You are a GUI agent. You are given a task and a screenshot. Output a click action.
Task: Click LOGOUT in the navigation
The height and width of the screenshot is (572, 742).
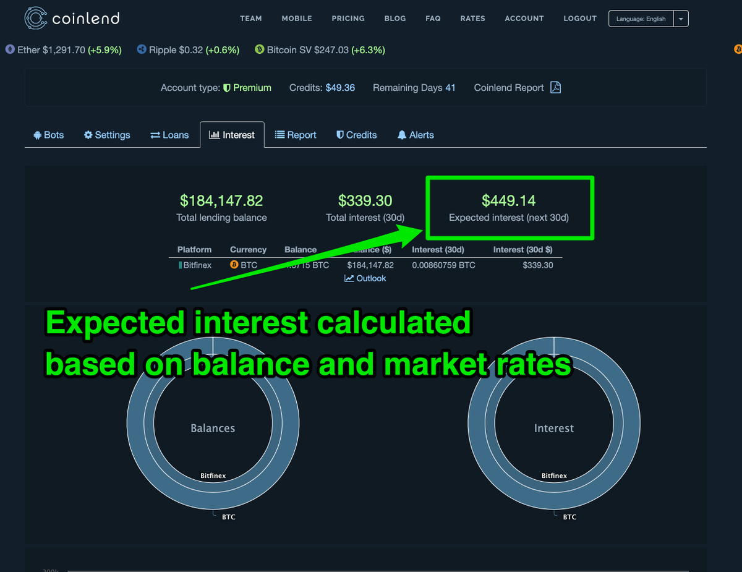pos(580,19)
